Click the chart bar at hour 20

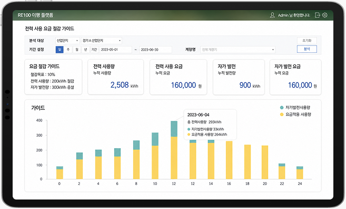pos(265,163)
